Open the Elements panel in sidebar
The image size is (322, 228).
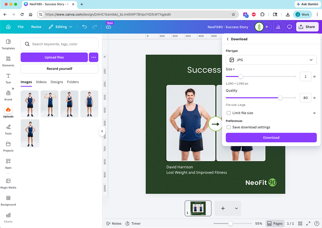click(x=8, y=61)
